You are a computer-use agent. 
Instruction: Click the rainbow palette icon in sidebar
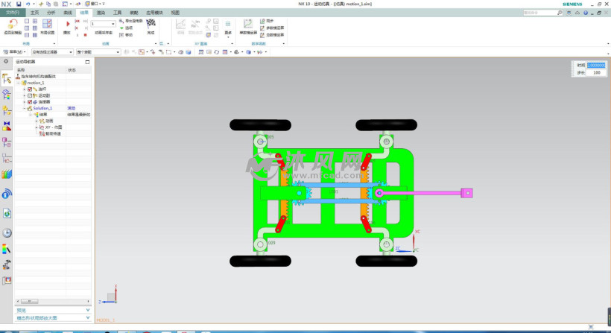[7, 249]
